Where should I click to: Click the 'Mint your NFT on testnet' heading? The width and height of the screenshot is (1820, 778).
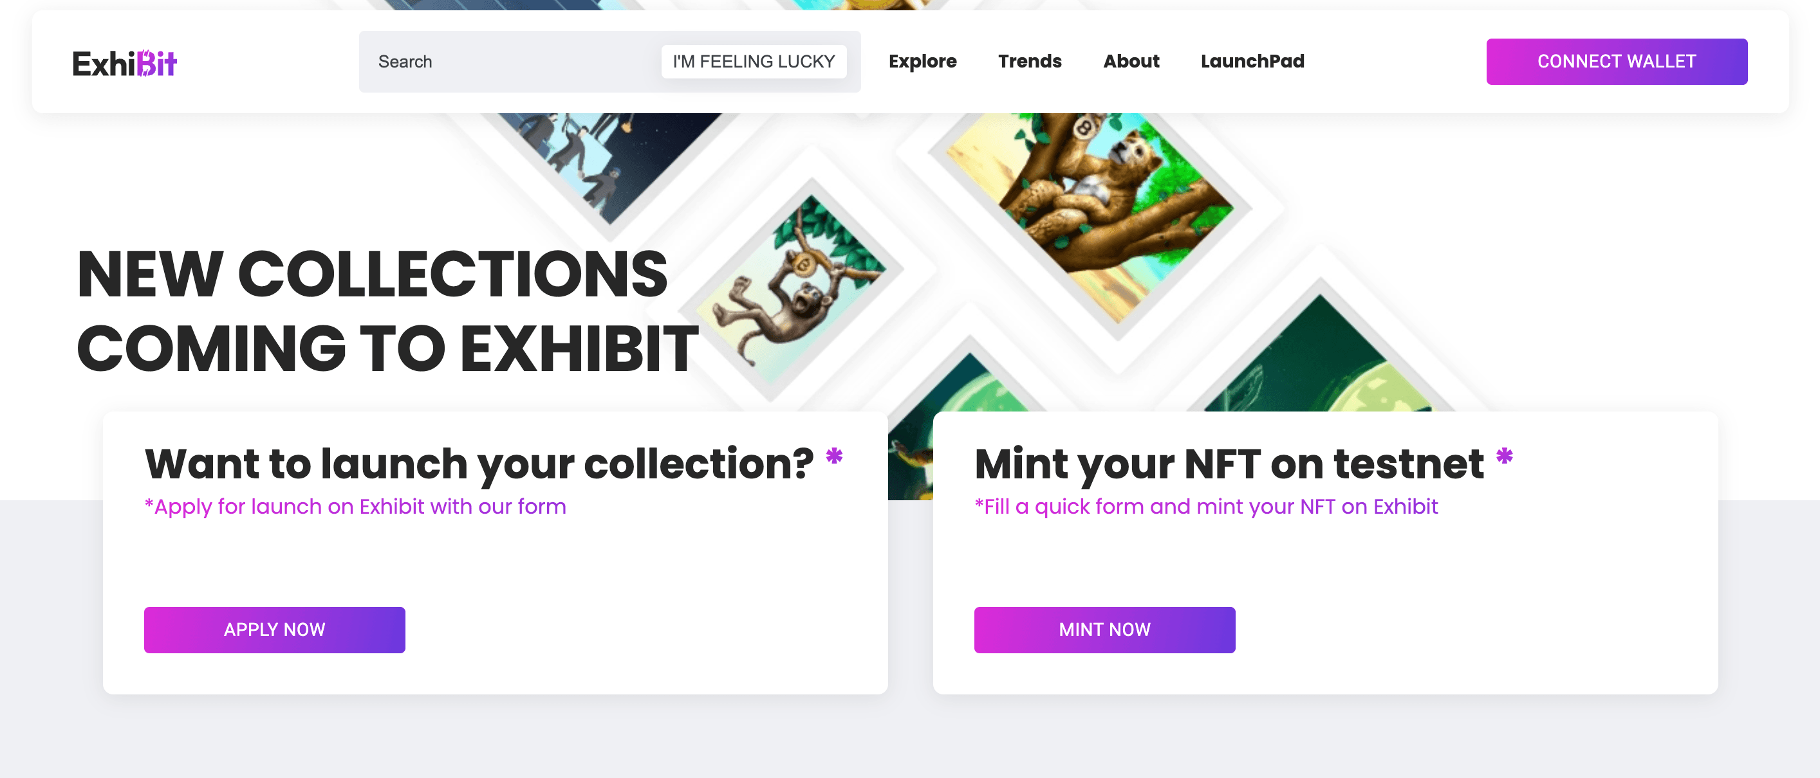click(1228, 464)
